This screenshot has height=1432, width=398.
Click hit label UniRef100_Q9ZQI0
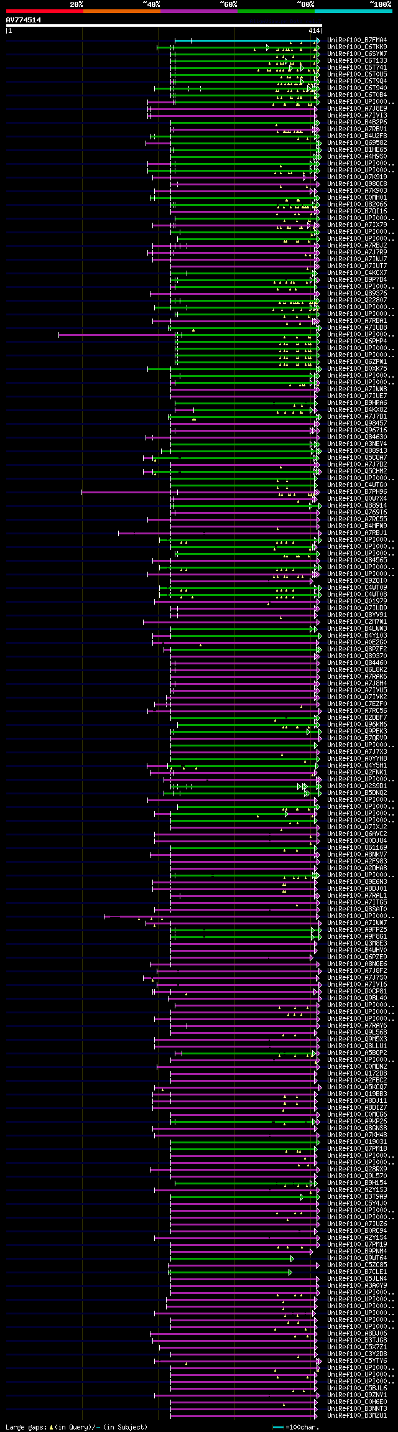[x=357, y=581]
